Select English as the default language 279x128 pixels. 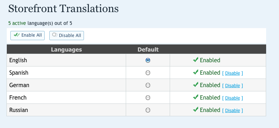[148, 60]
